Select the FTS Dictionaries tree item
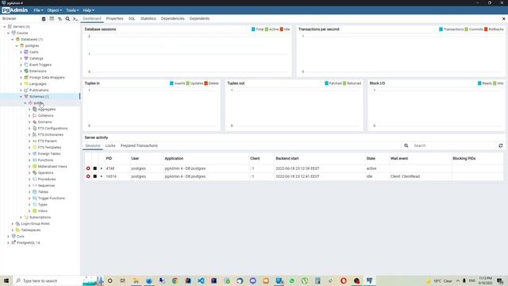 coord(51,134)
